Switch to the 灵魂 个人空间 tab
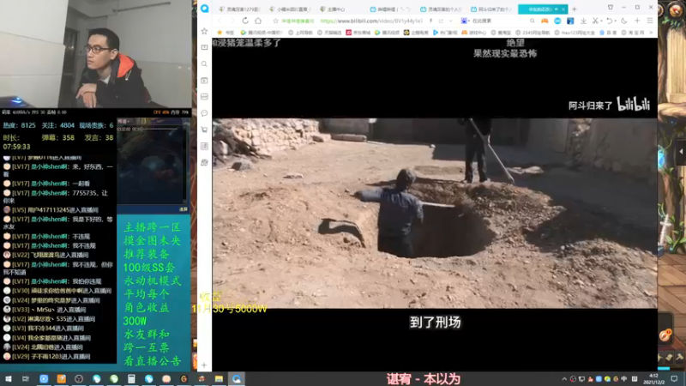 (x=441, y=9)
